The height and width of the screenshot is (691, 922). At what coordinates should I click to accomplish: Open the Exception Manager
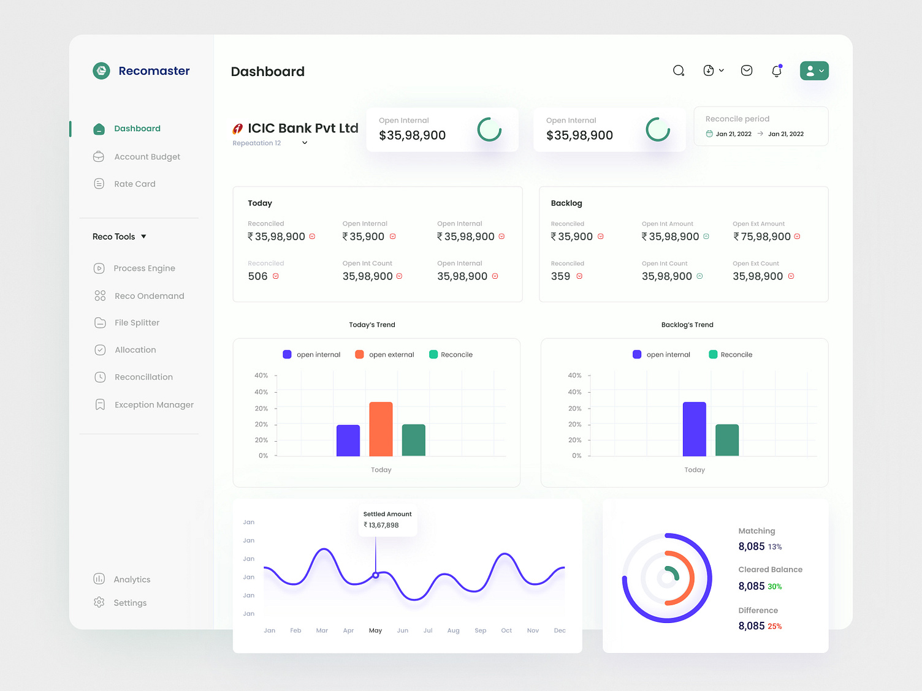[x=153, y=405]
